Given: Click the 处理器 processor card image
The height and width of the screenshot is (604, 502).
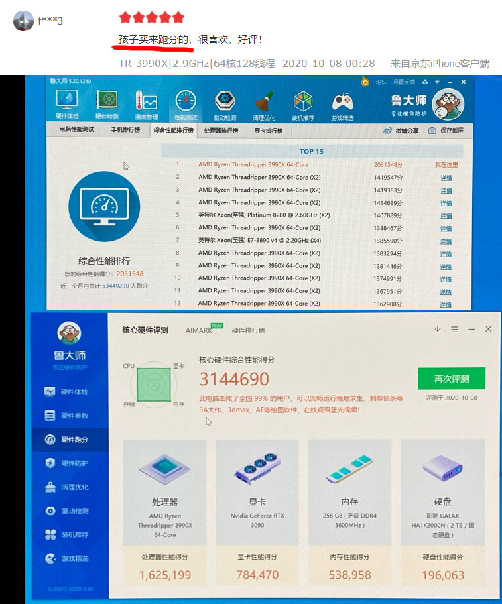Looking at the screenshot, I should (165, 469).
